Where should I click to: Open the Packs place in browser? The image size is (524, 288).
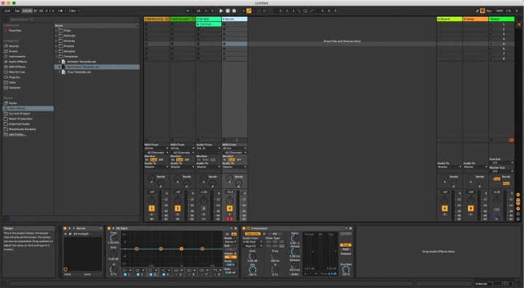(x=12, y=103)
